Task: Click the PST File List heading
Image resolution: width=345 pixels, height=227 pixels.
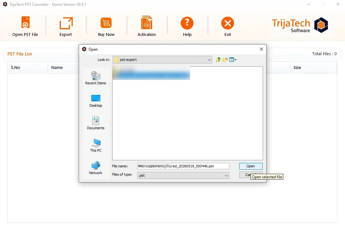Action: (20, 54)
